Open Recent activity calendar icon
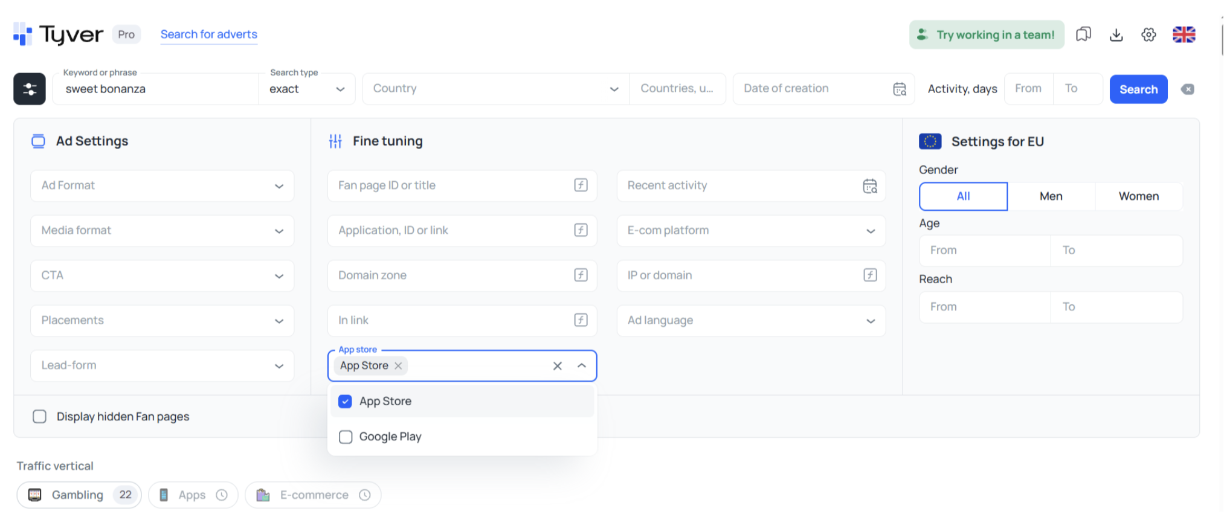The height and width of the screenshot is (517, 1224). click(x=870, y=186)
